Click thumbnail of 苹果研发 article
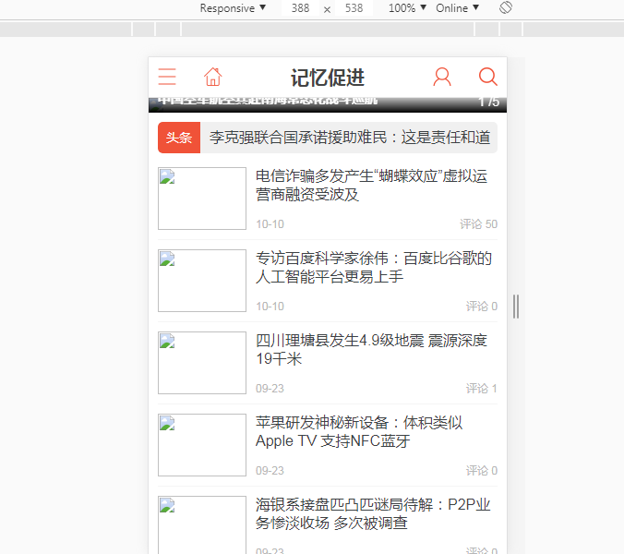The image size is (624, 554). (202, 445)
